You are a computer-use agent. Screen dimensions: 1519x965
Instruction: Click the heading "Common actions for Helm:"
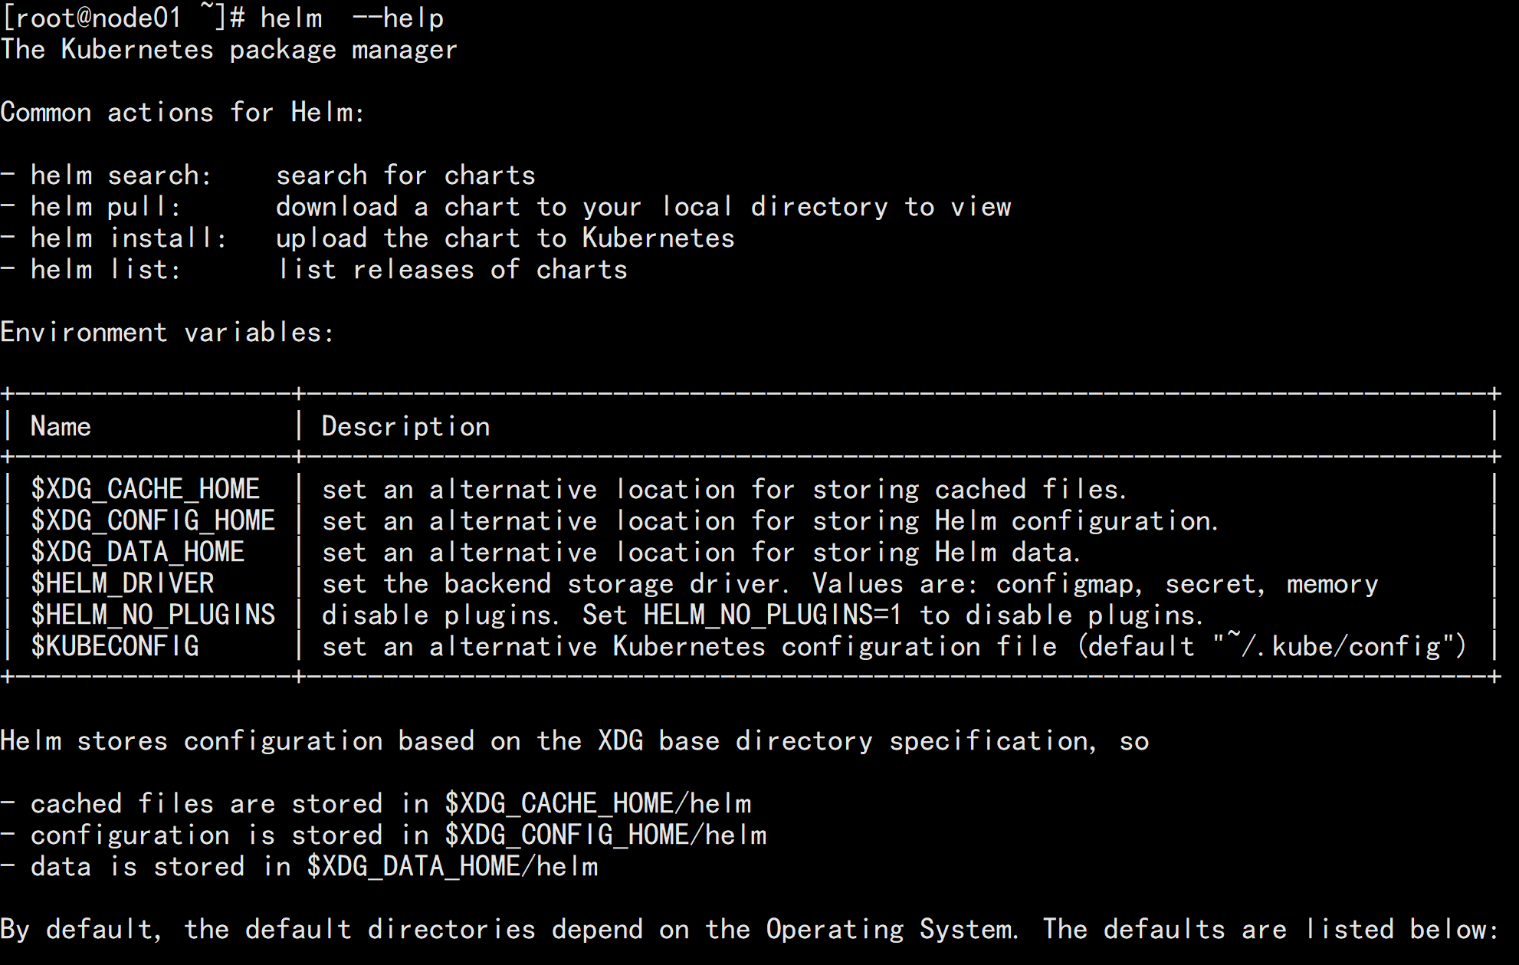[182, 113]
